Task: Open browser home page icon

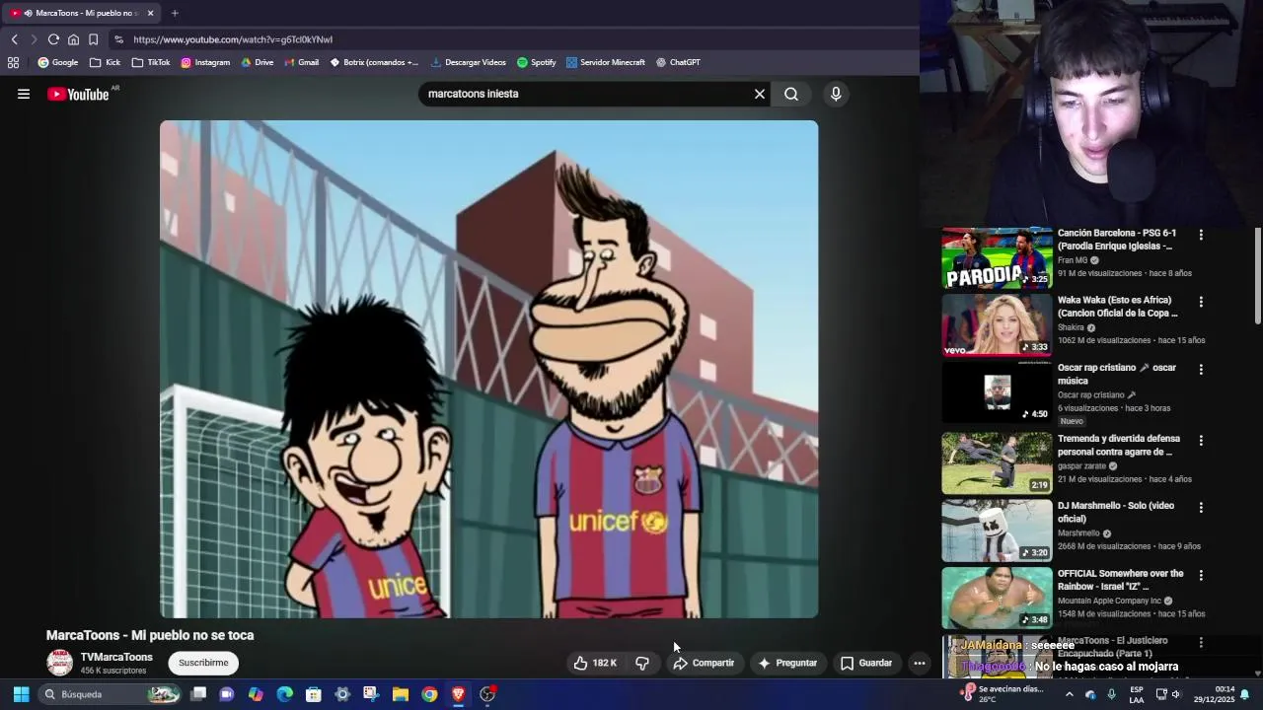Action: pyautogui.click(x=73, y=39)
